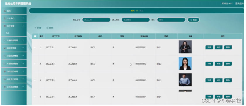Toggle the select-all checkbox in table header
Image resolution: width=246 pixels, height=106 pixels.
tap(35, 36)
